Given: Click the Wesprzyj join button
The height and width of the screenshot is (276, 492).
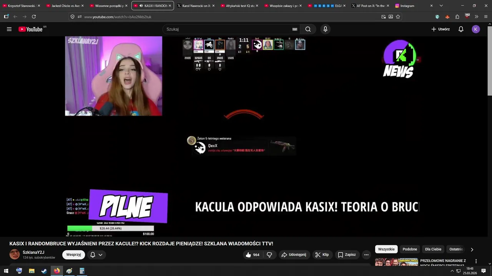Looking at the screenshot, I should tap(73, 255).
